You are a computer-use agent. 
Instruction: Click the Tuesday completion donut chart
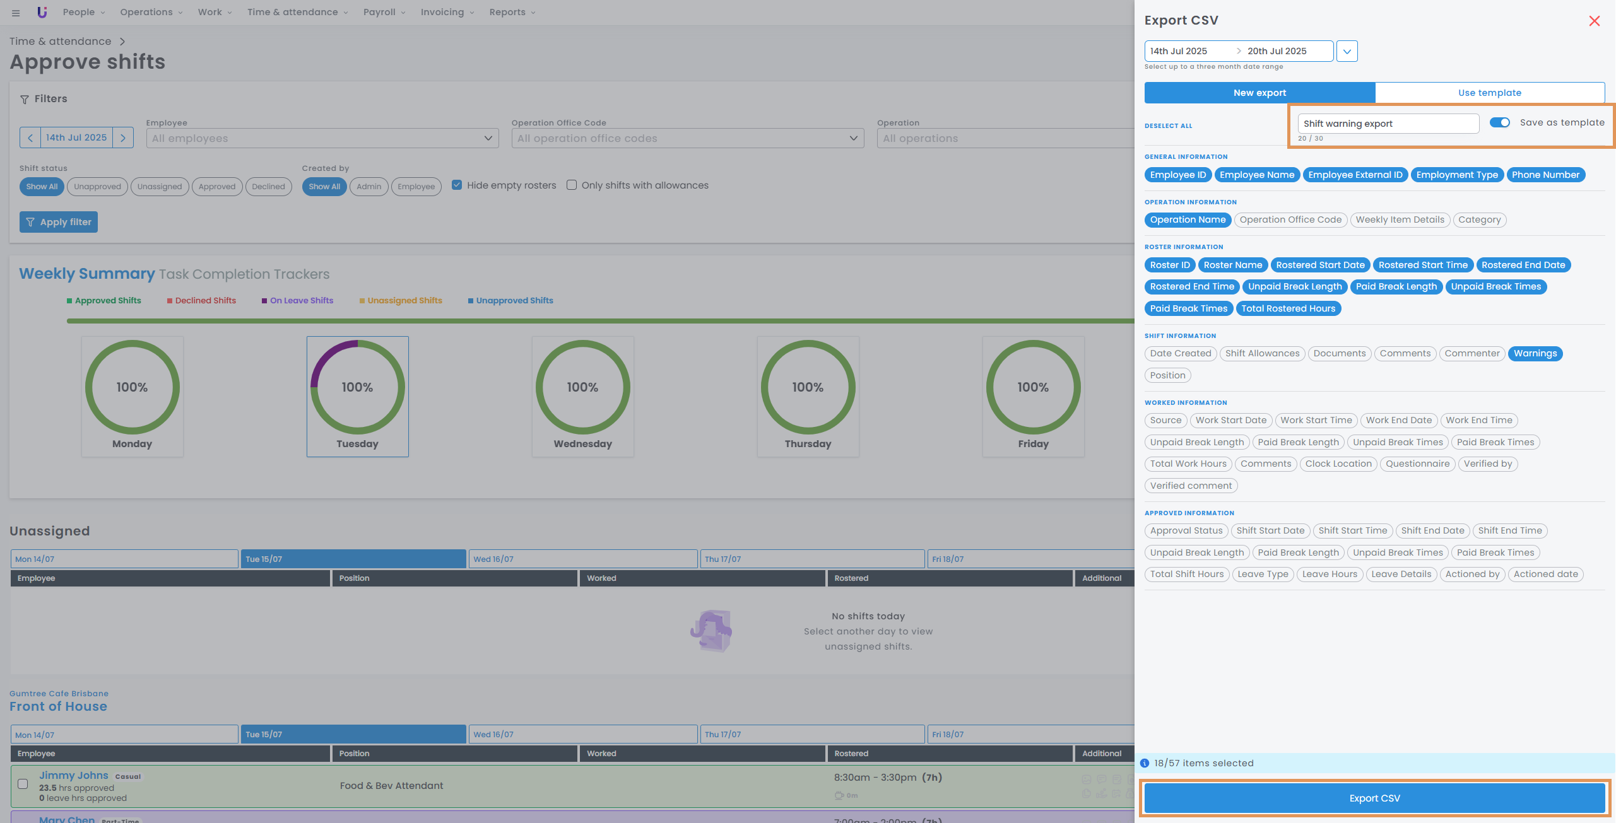[x=357, y=387]
